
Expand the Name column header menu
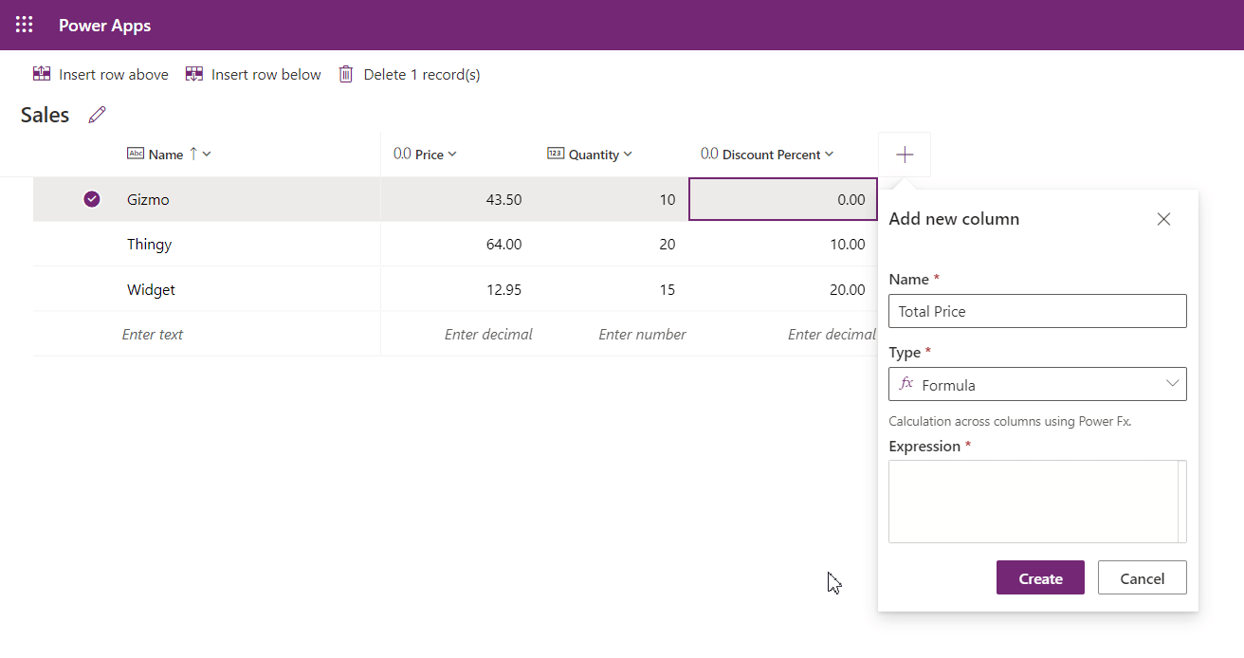[x=208, y=155]
